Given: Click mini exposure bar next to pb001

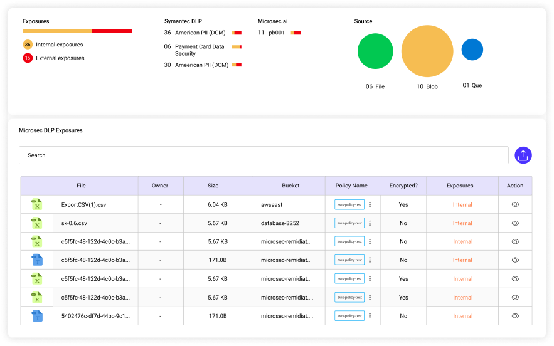Looking at the screenshot, I should coord(296,33).
